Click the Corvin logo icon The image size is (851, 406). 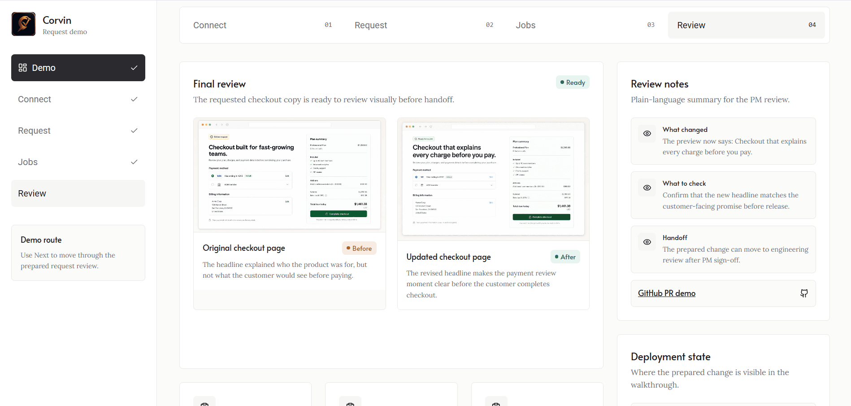click(23, 24)
